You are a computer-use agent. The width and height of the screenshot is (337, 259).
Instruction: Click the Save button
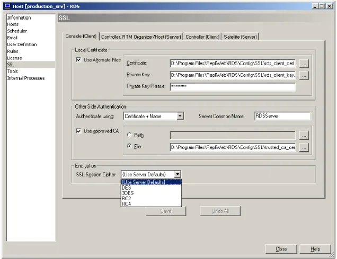[166, 211]
